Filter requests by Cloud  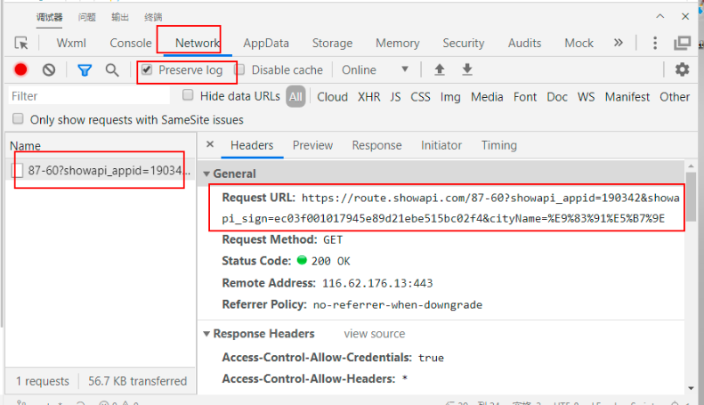(x=332, y=97)
